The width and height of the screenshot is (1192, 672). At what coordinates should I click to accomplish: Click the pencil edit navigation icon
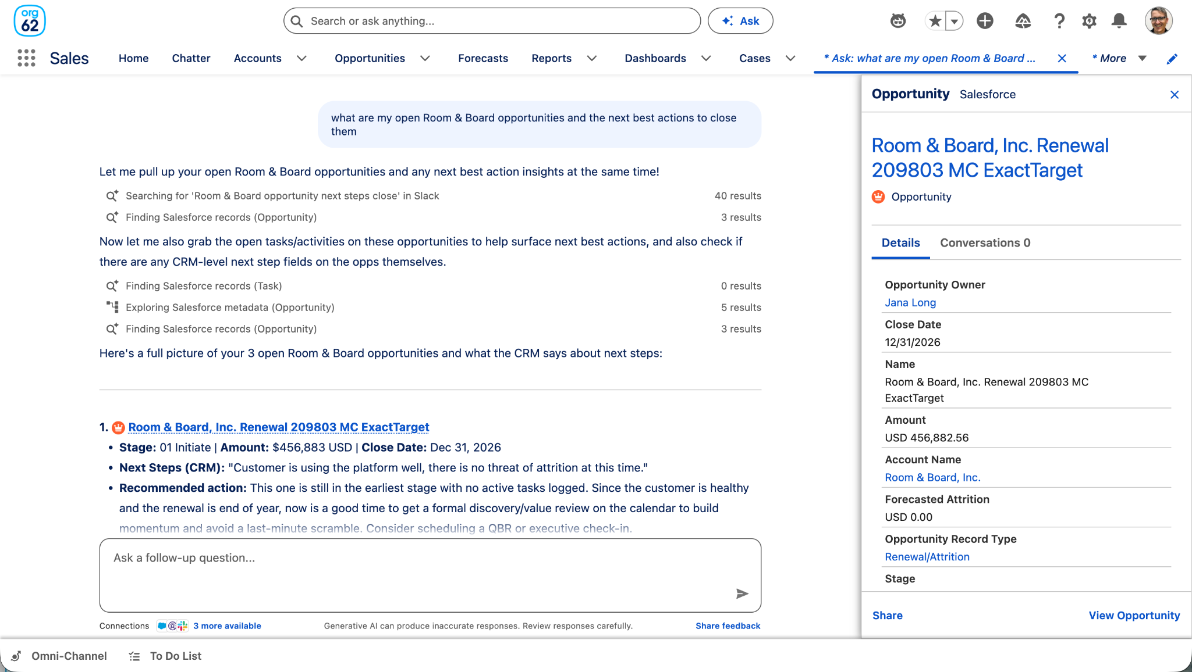1172,58
